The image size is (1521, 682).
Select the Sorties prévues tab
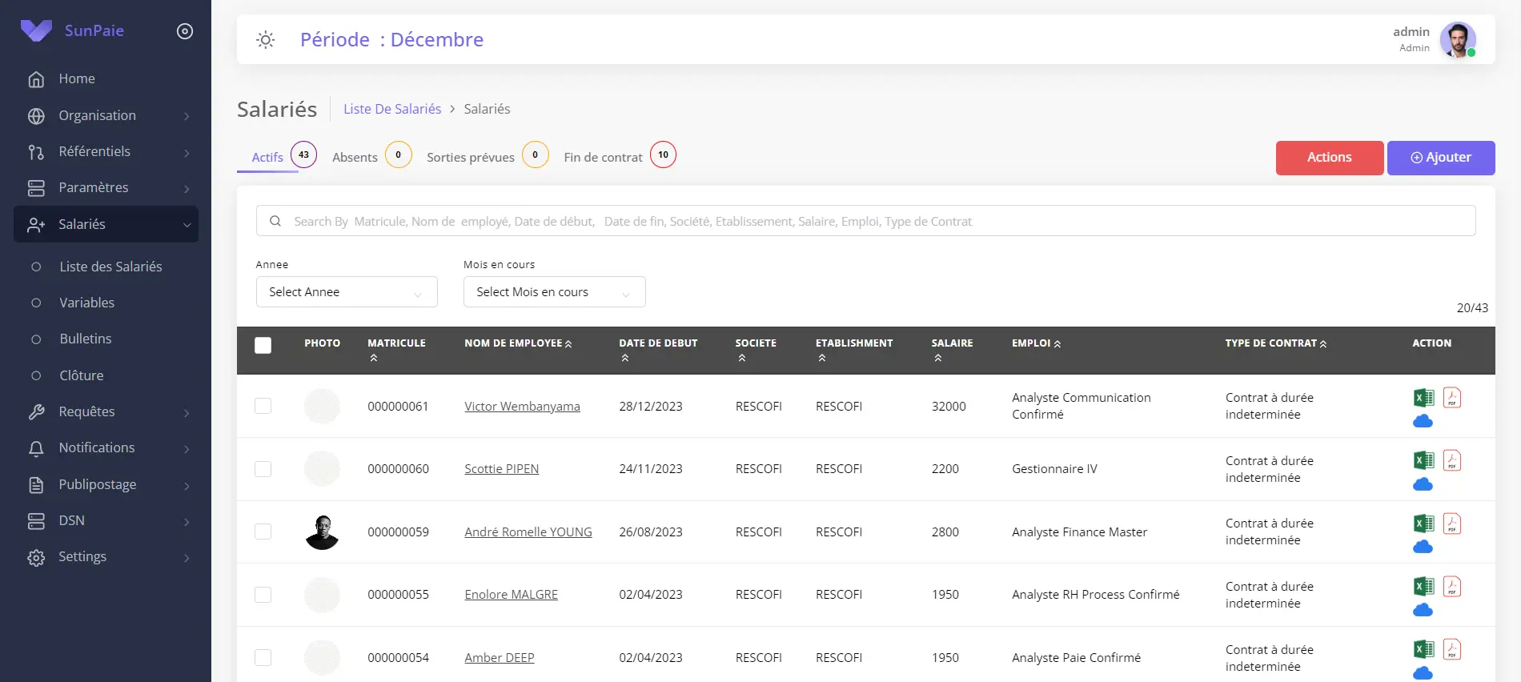point(471,157)
